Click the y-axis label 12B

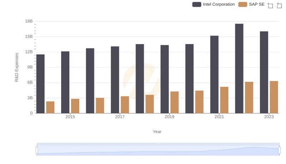tap(29, 52)
